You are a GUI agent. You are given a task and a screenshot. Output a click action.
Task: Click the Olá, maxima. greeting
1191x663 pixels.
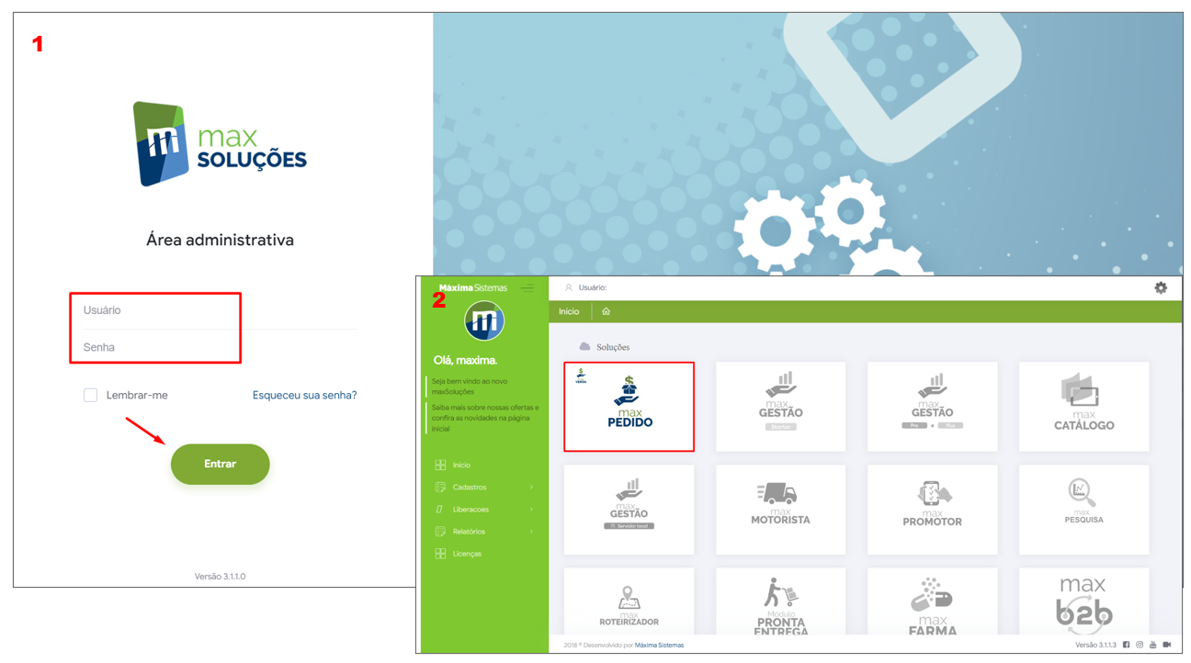coord(465,360)
